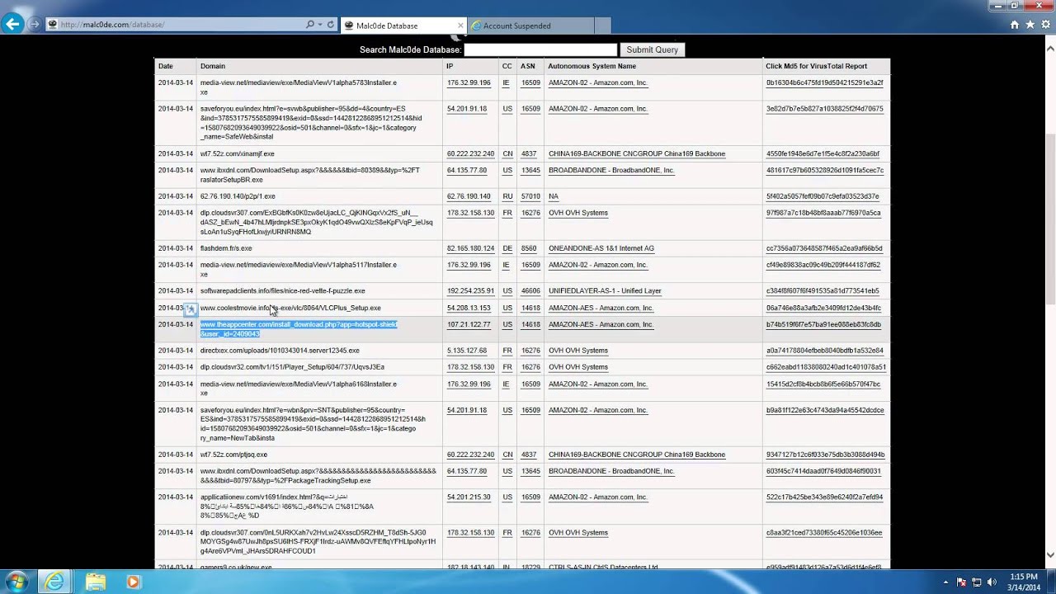Viewport: 1056px width, 594px height.
Task: Open Windows Explorer folder in taskbar
Action: point(95,582)
